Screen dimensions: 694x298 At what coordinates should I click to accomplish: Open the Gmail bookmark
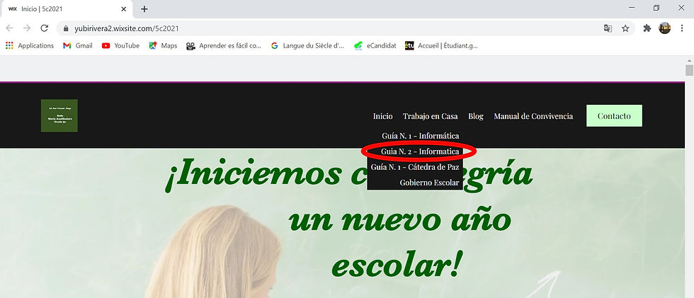78,45
